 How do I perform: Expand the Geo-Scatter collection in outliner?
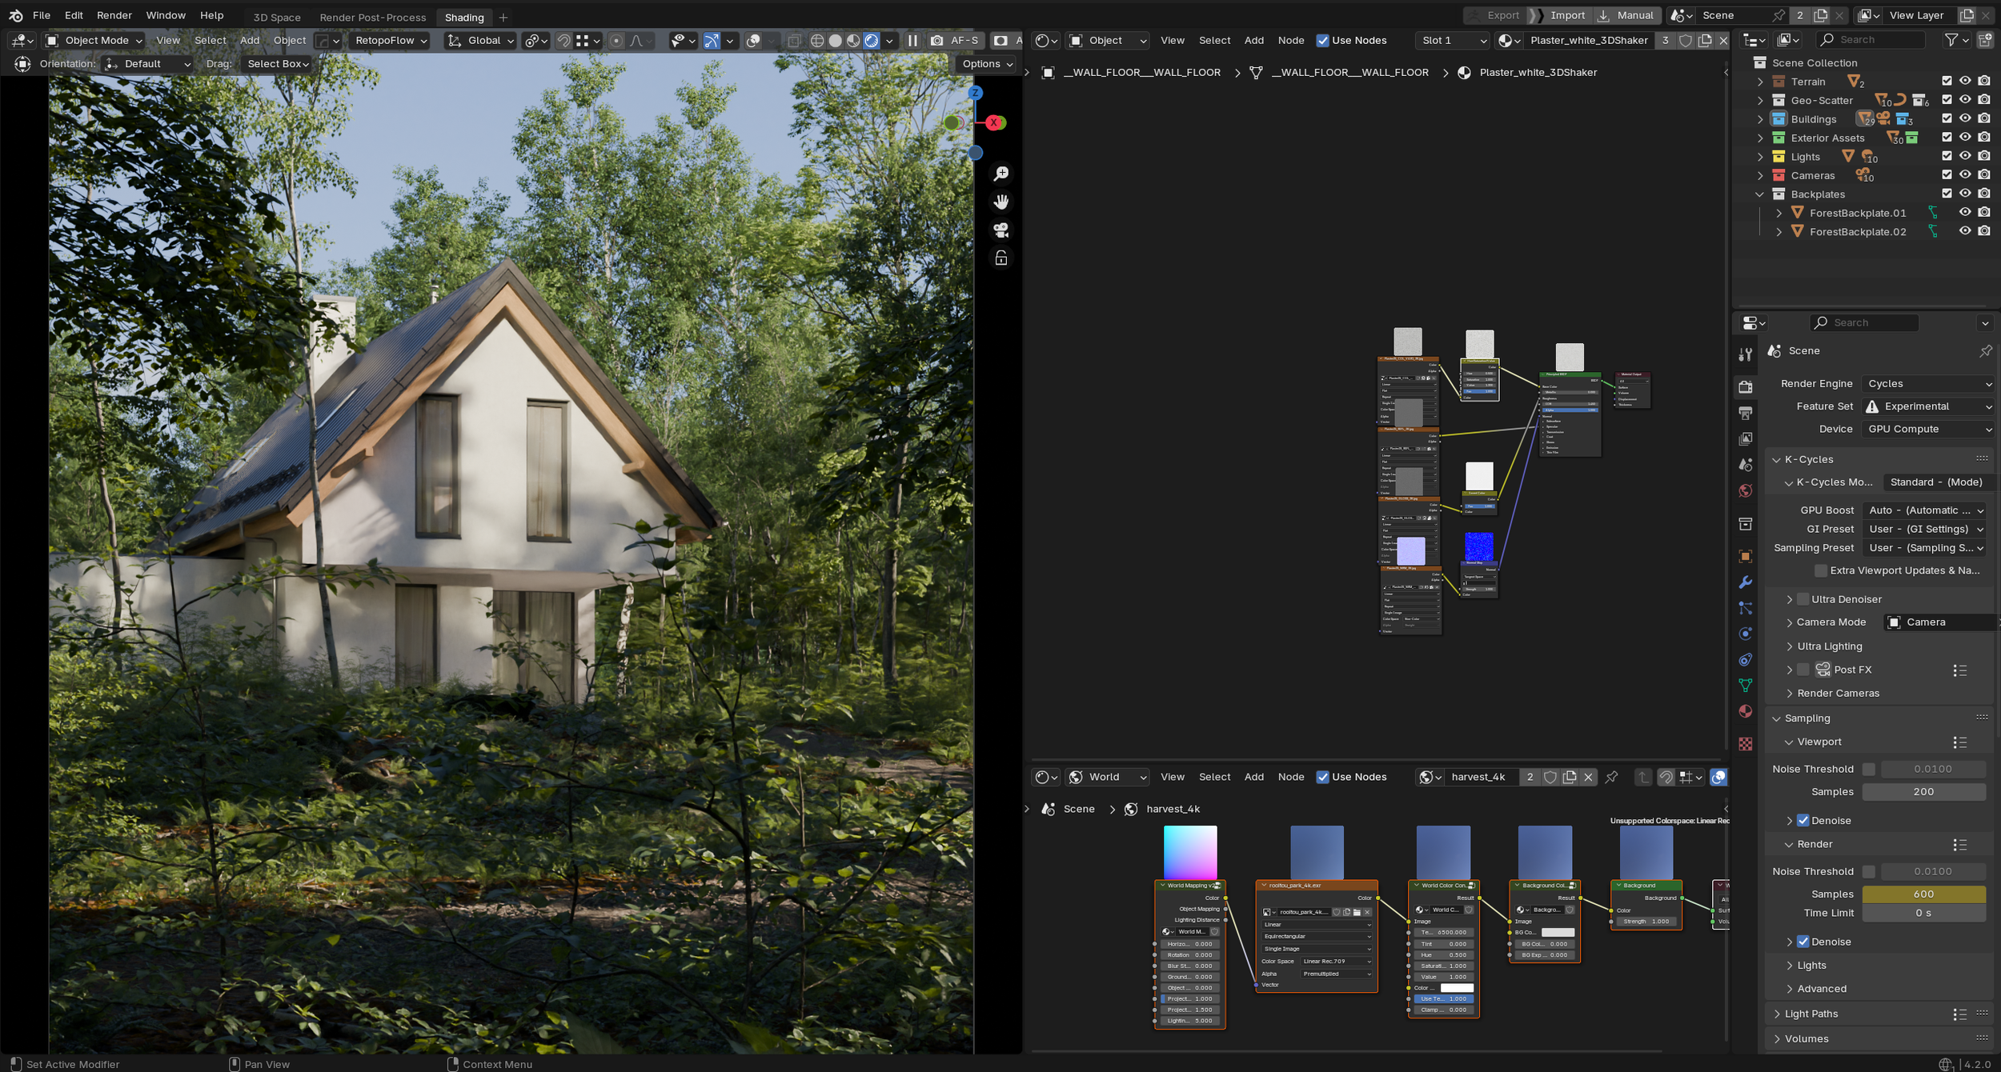point(1760,100)
